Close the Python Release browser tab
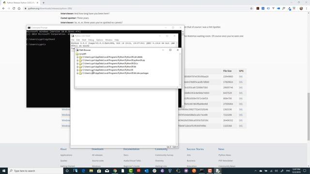 point(37,3)
